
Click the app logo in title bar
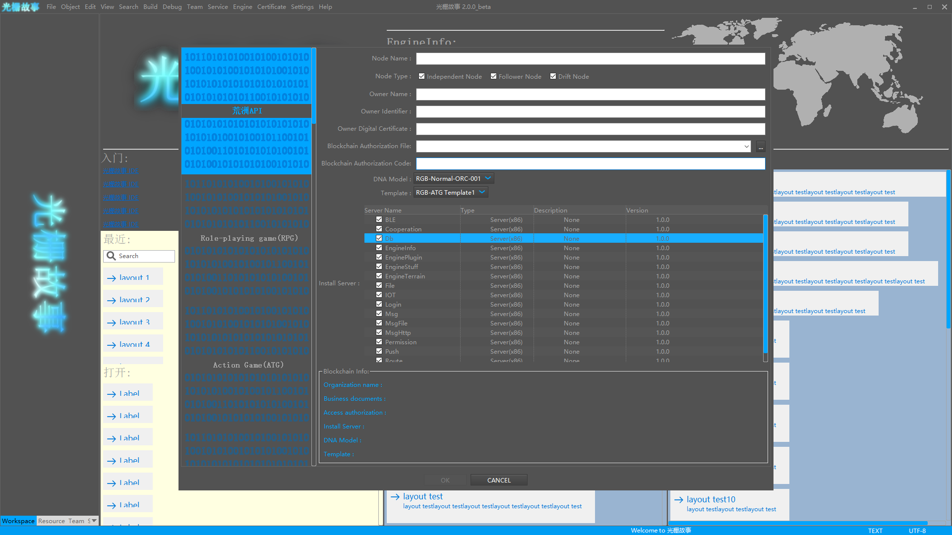tap(20, 7)
